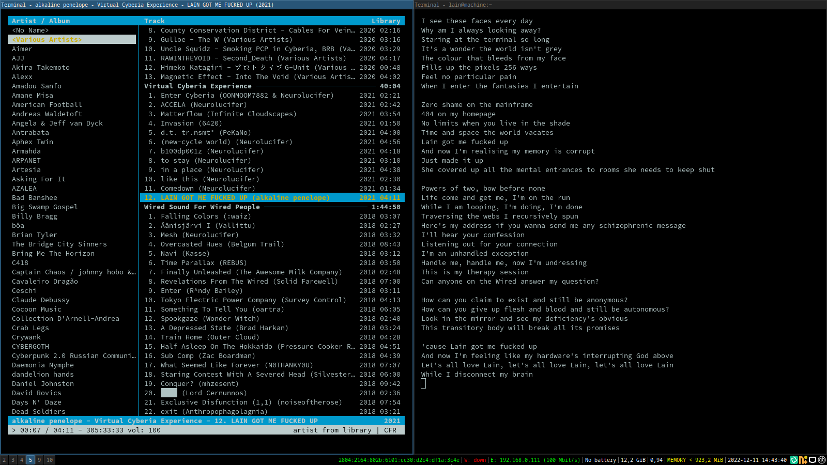827x465 pixels.
Task: Select track Comedown (Neurolucifer)
Action: tap(272, 188)
